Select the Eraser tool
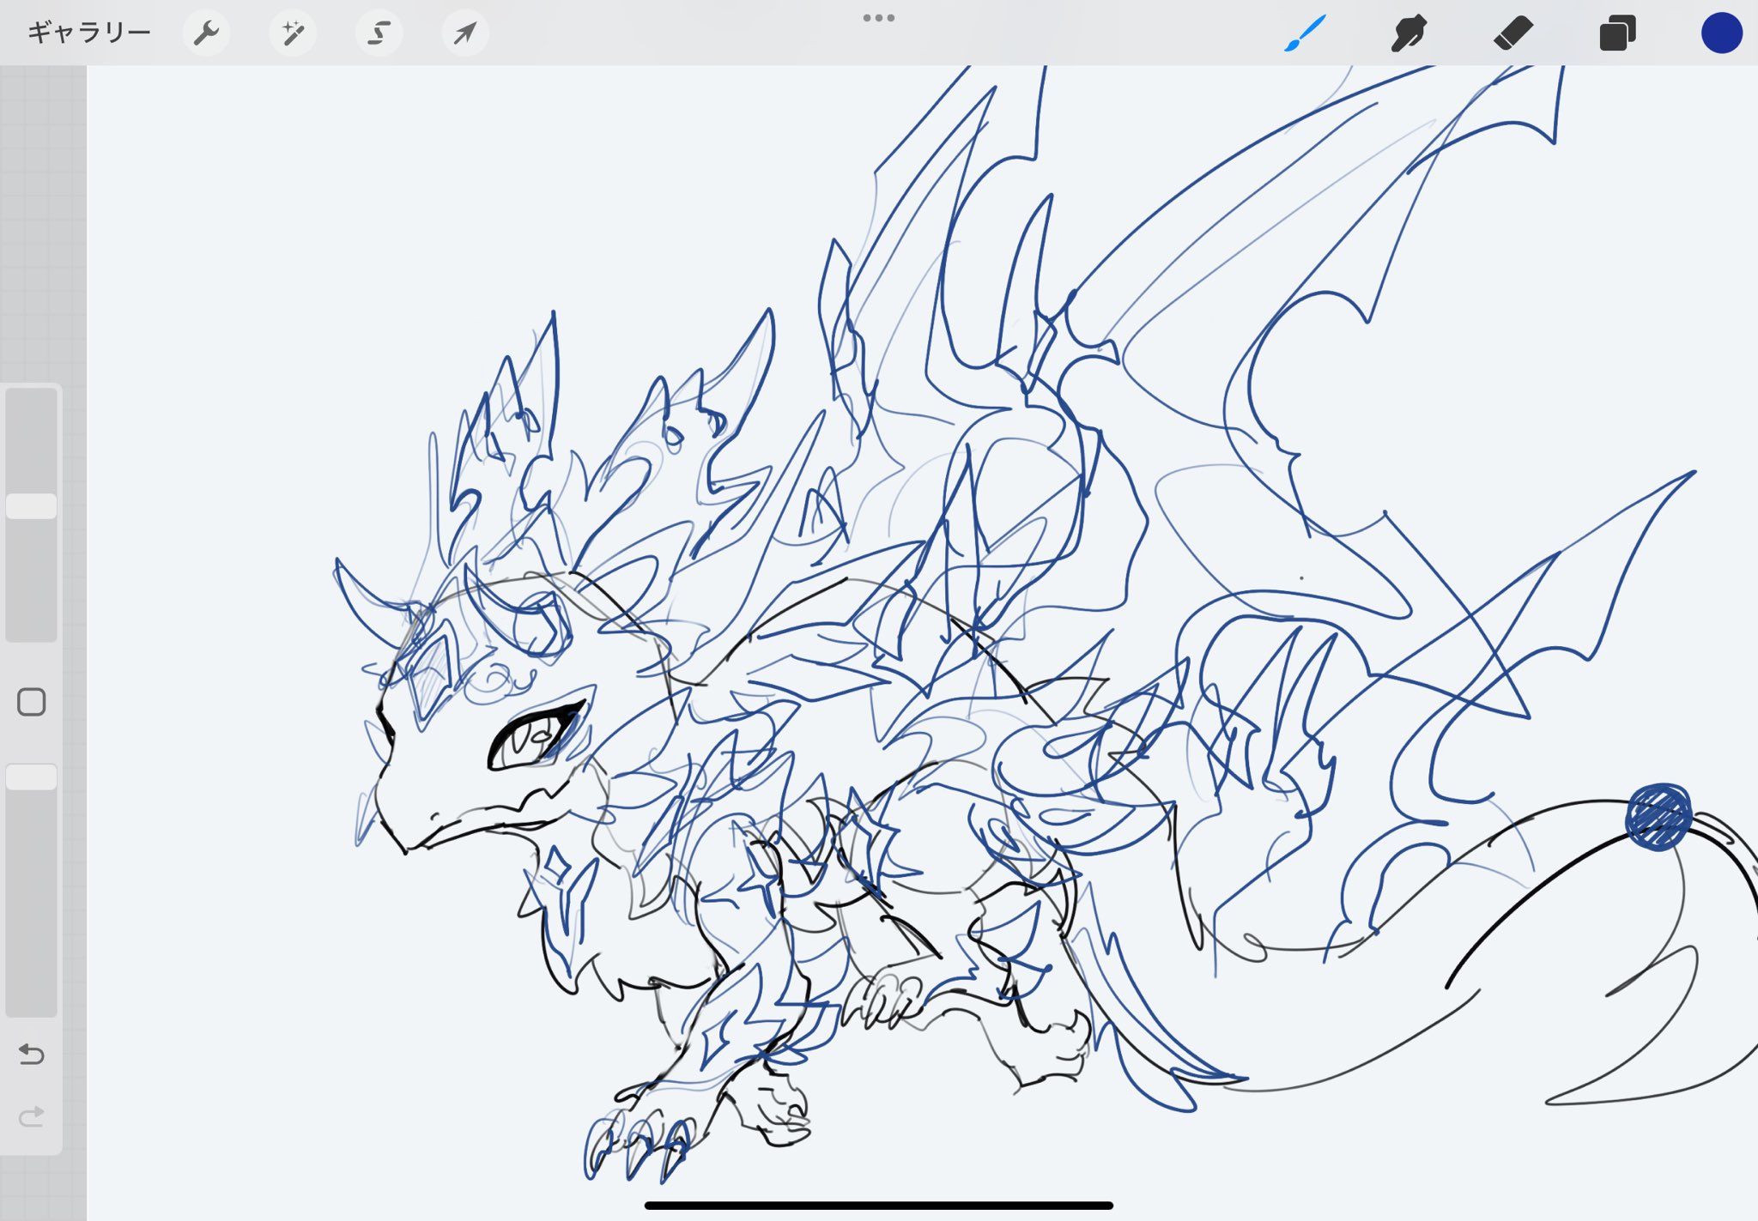Image resolution: width=1758 pixels, height=1221 pixels. (x=1512, y=33)
